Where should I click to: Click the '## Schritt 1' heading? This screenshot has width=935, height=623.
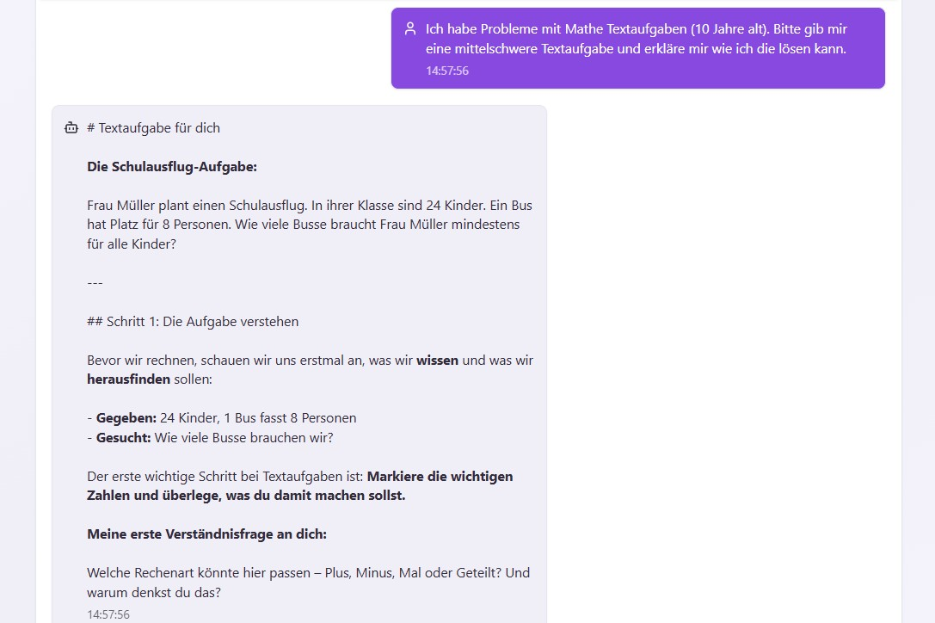pos(192,321)
